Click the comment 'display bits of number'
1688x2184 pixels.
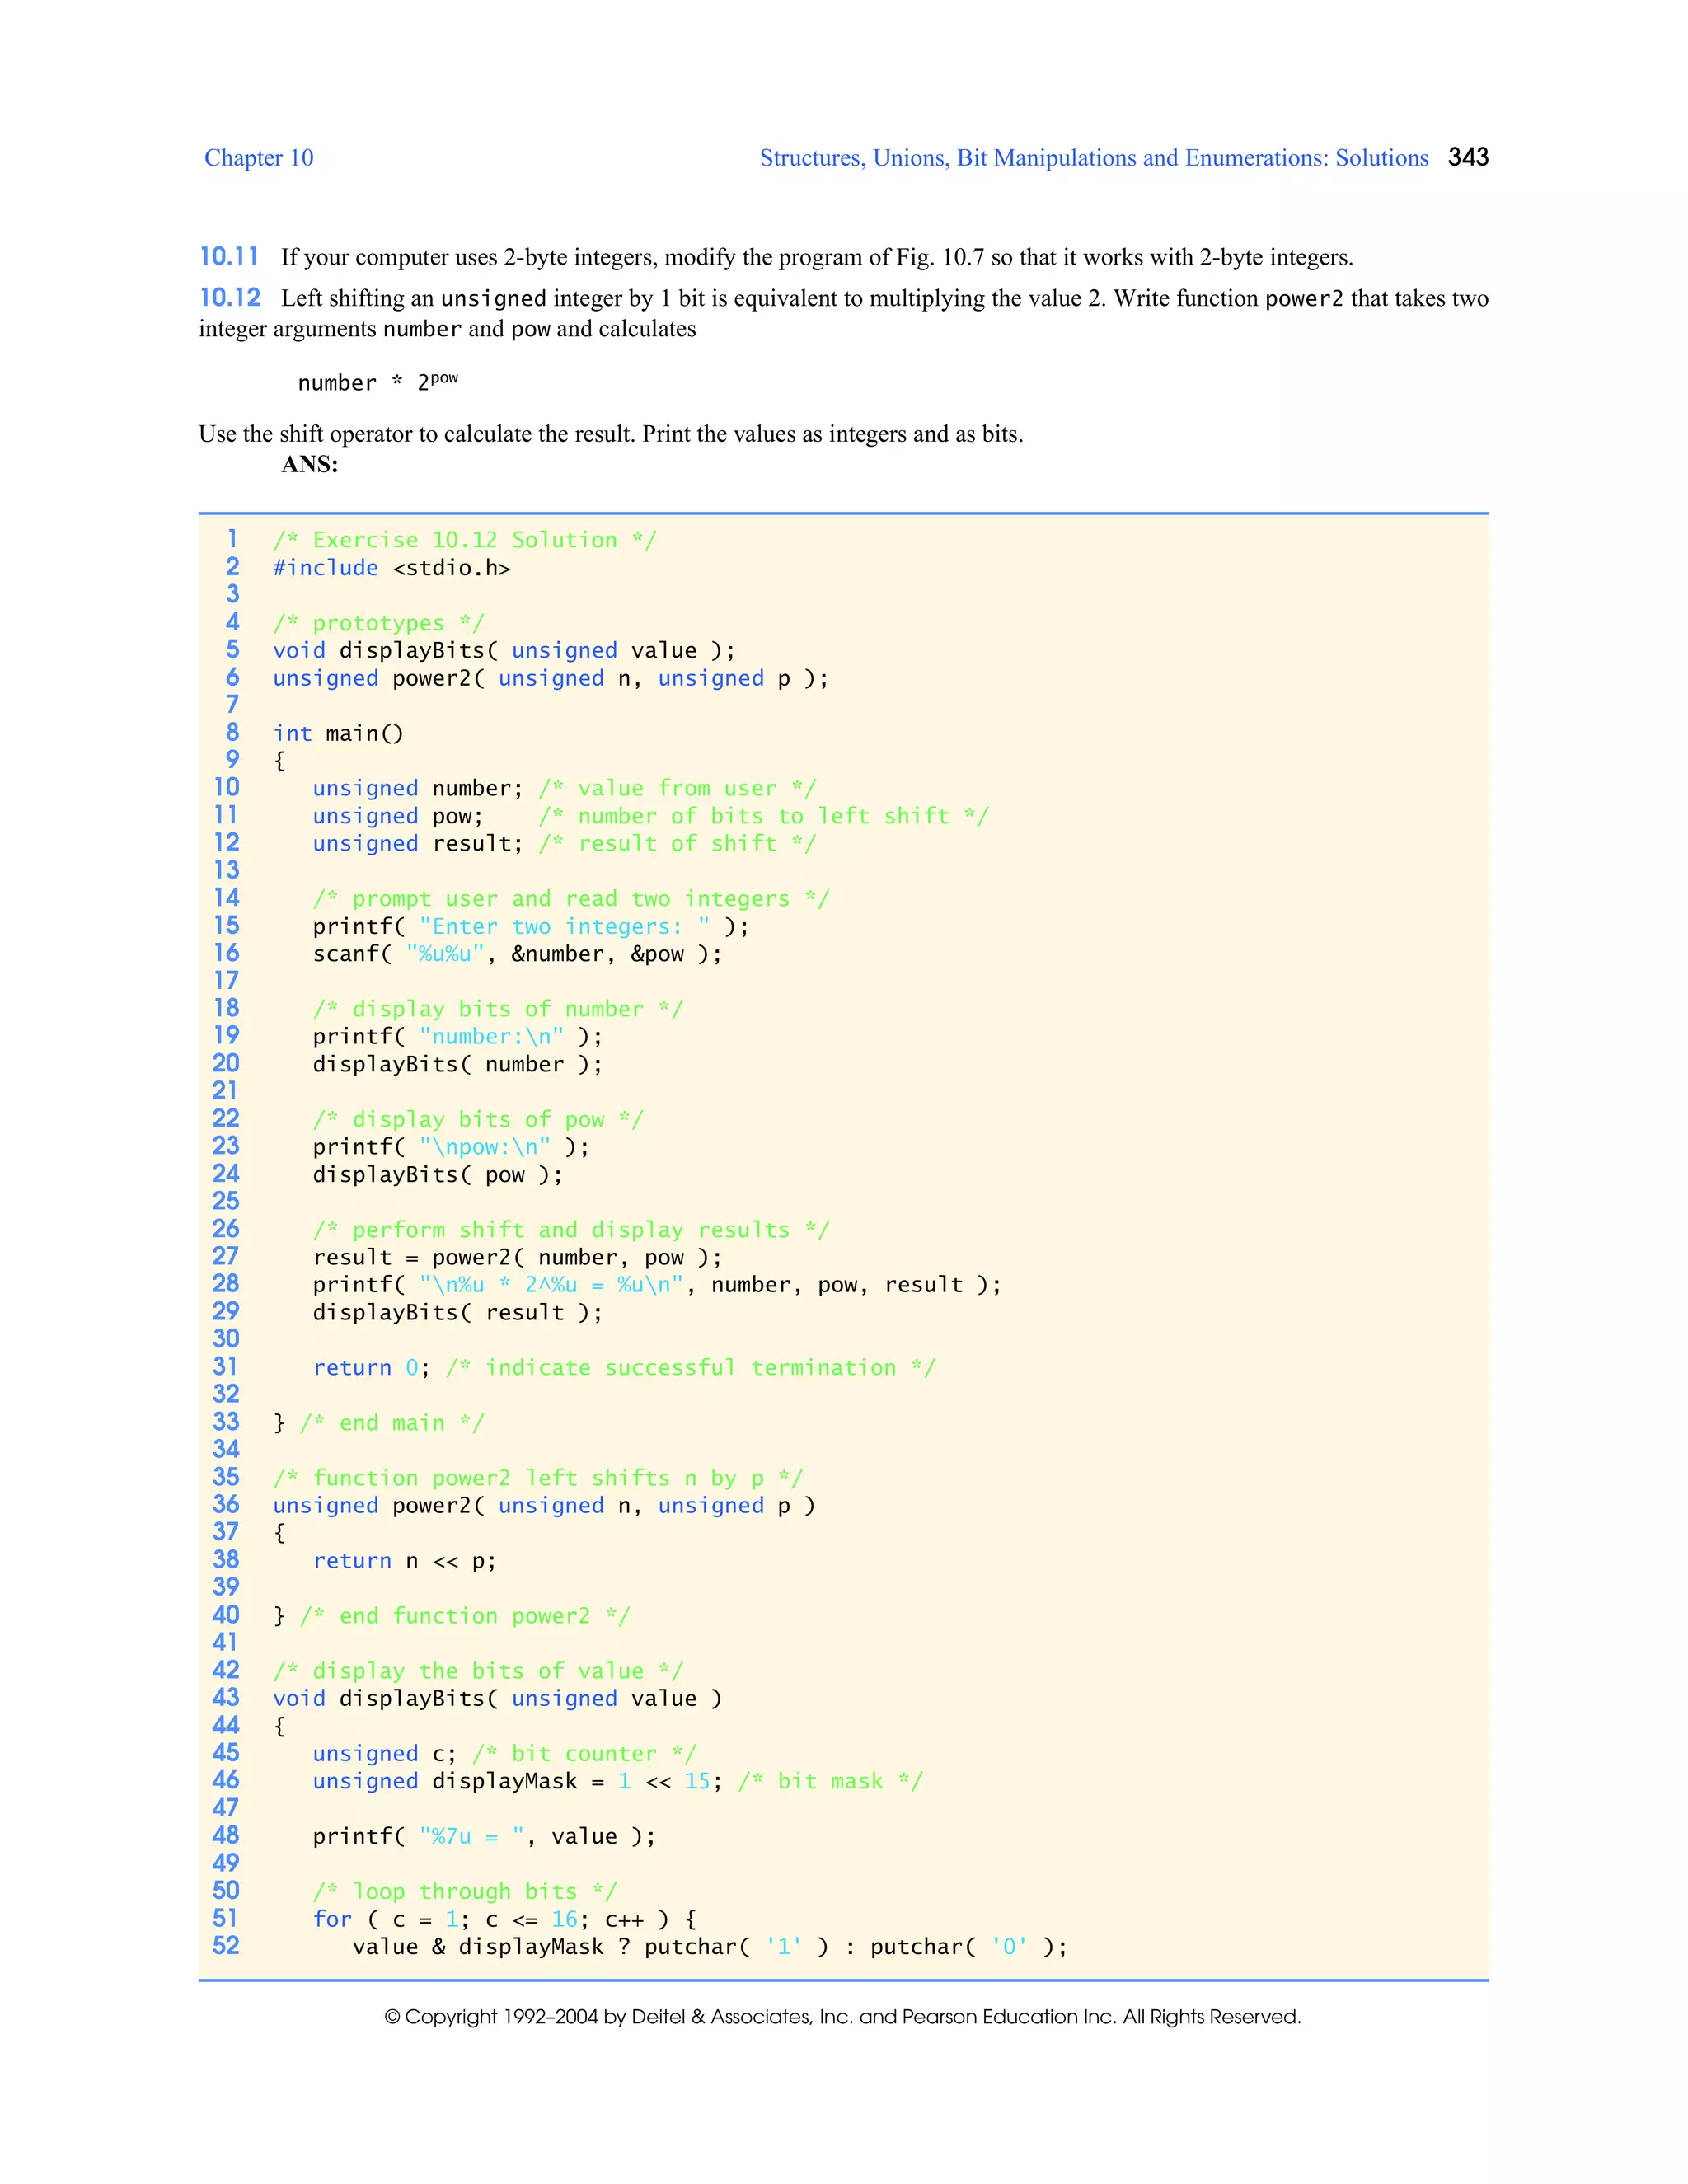click(498, 1009)
